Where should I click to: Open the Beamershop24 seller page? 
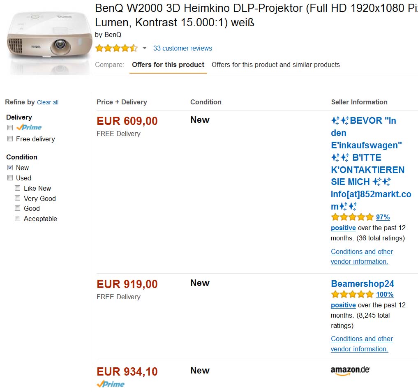(x=362, y=284)
